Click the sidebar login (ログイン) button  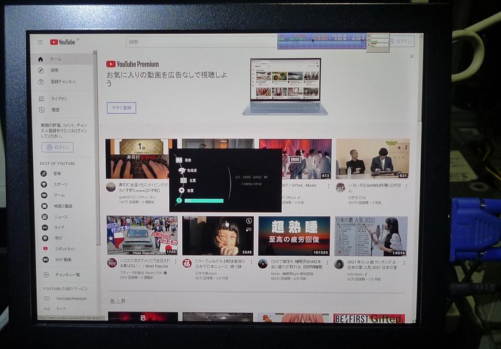[x=58, y=148]
